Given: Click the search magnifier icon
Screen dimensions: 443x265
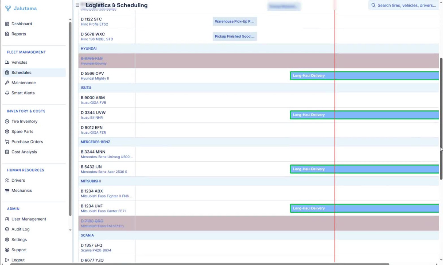Looking at the screenshot, I should (373, 5).
